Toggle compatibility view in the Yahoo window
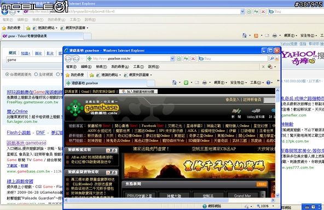The width and height of the screenshot is (324, 210). click(x=249, y=11)
